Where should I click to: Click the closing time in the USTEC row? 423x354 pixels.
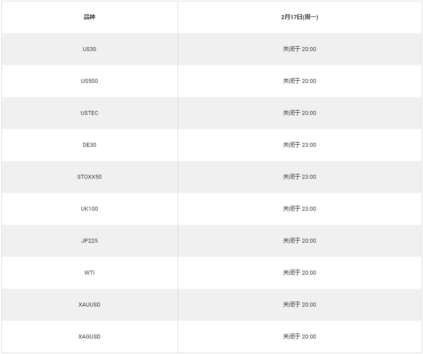click(x=299, y=113)
